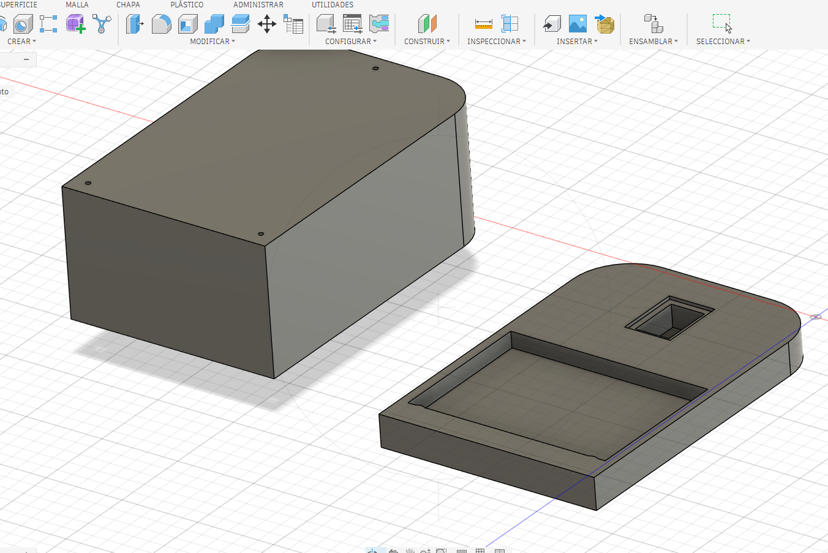Click the configure model cube icon

coord(326,24)
